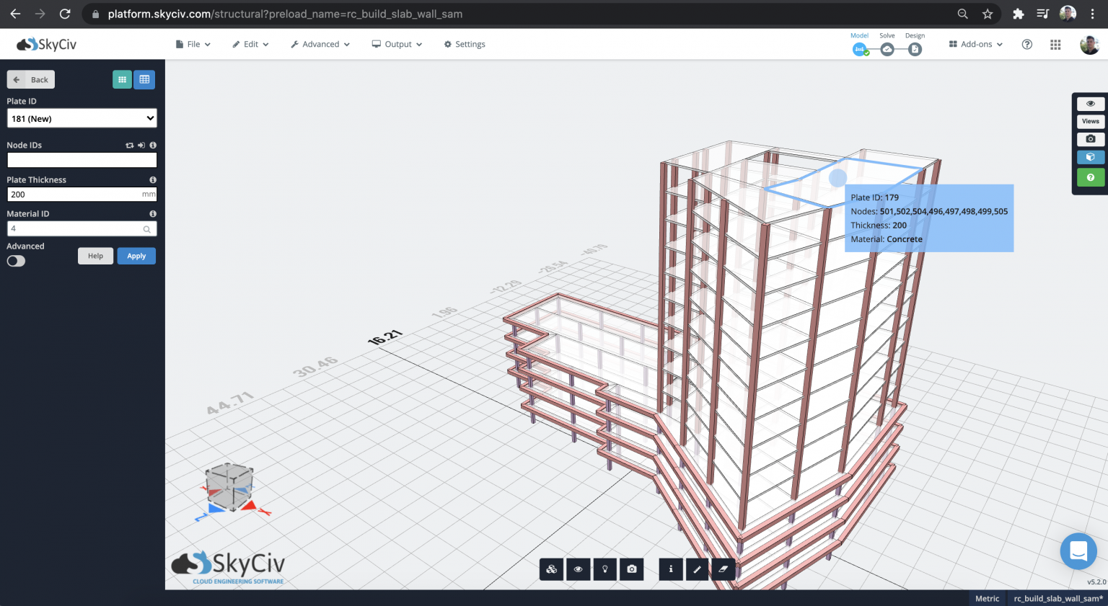1108x606 pixels.
Task: Toggle the eye icon at top of right panel
Action: pos(1090,103)
